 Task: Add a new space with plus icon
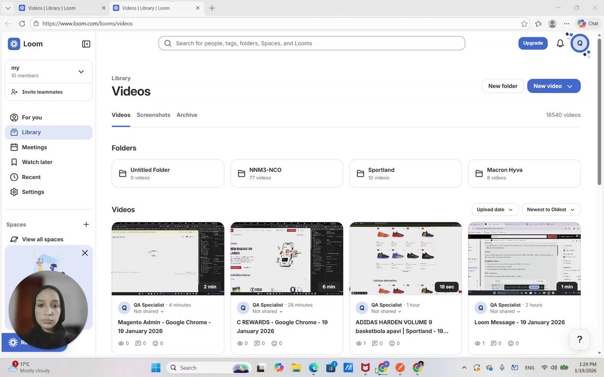86,224
